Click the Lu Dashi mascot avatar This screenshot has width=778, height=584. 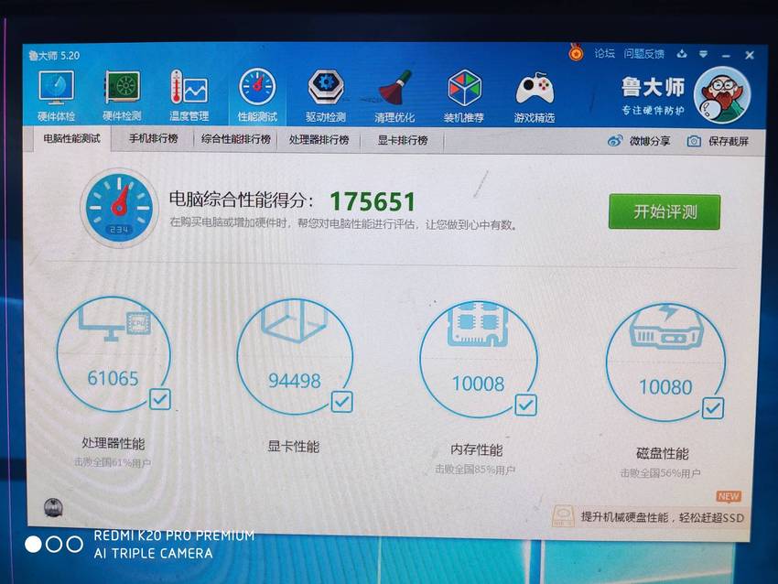click(x=722, y=95)
